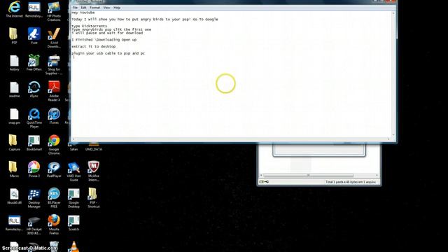The height and width of the screenshot is (252, 448).
Task: Click the background window's horizontal scrollbar thumb
Action: tap(308, 175)
